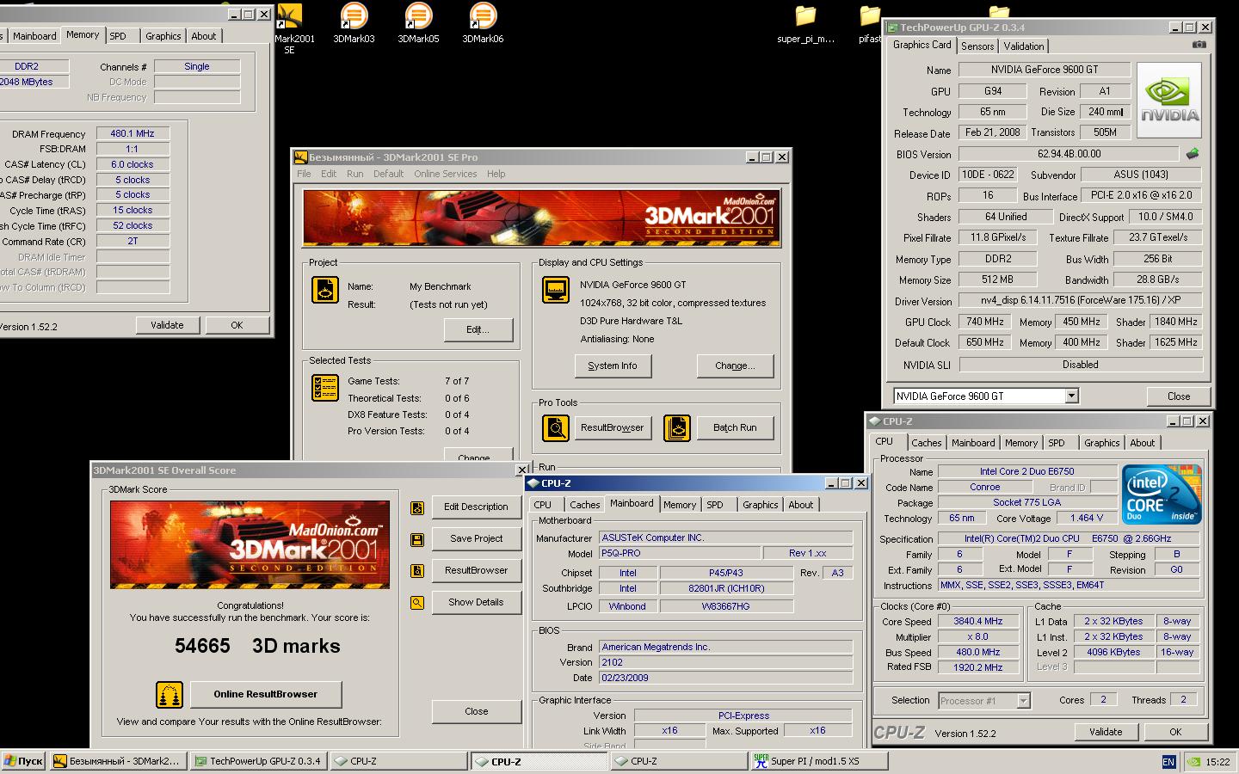Click the EN language indicator in tray

point(1168,761)
